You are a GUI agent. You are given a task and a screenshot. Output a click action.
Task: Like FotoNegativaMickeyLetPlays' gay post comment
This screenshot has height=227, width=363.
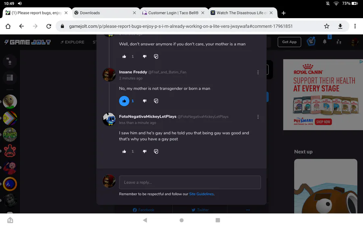tap(124, 151)
